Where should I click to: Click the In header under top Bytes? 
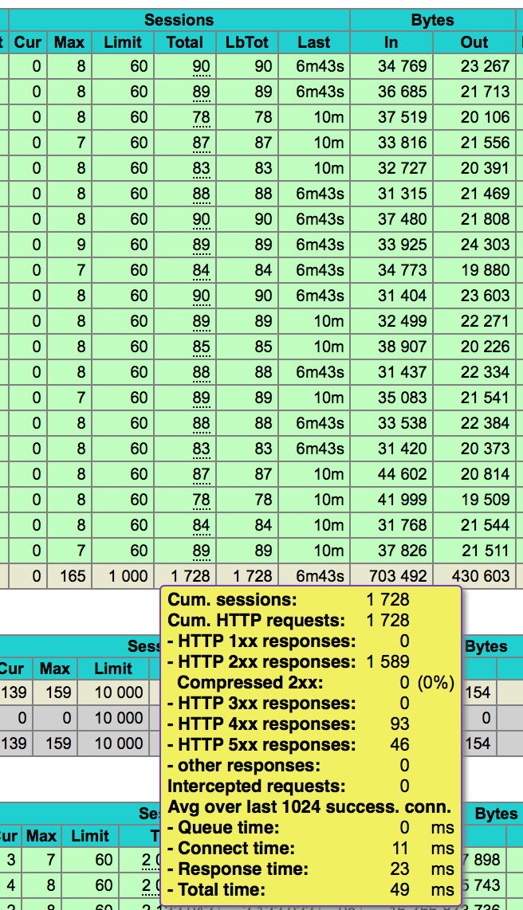pyautogui.click(x=391, y=42)
